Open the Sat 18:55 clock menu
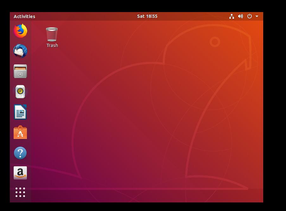The height and width of the screenshot is (211, 286). (147, 16)
